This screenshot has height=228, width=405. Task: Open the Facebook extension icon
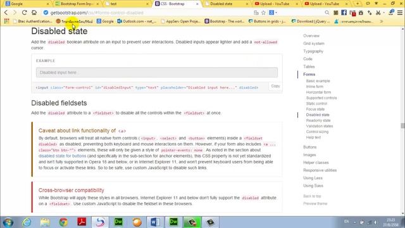[x=344, y=13]
